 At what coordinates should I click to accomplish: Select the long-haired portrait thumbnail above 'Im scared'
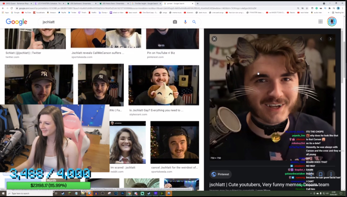point(128,142)
